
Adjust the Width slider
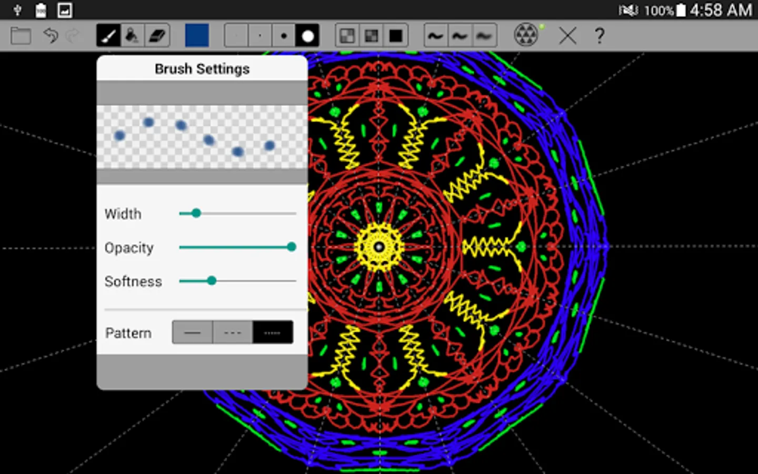pos(237,213)
